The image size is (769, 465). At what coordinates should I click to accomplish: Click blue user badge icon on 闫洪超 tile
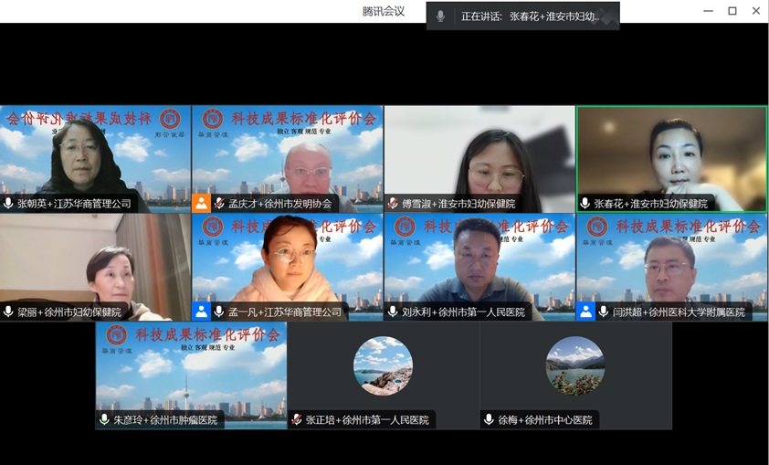585,312
